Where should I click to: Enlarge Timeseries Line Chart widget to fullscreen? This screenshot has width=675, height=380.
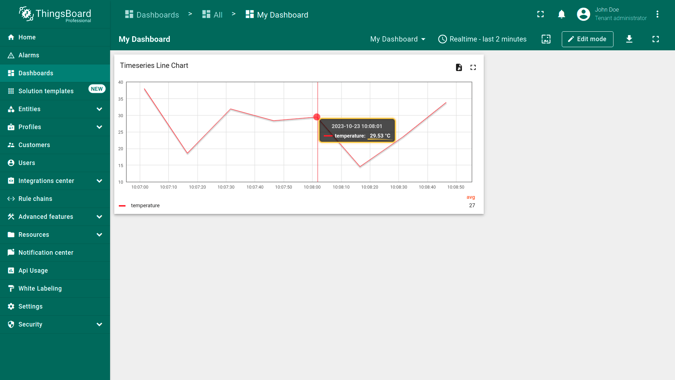tap(473, 67)
